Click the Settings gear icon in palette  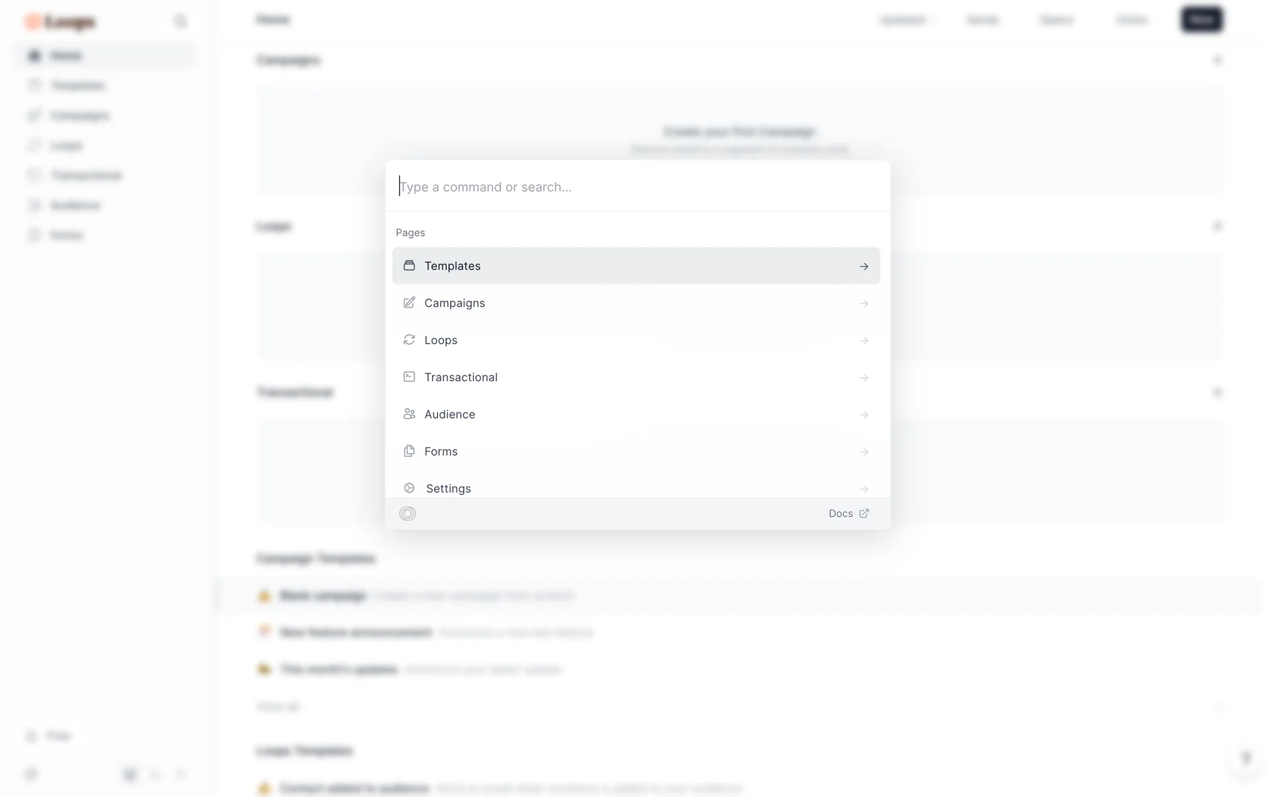point(409,488)
